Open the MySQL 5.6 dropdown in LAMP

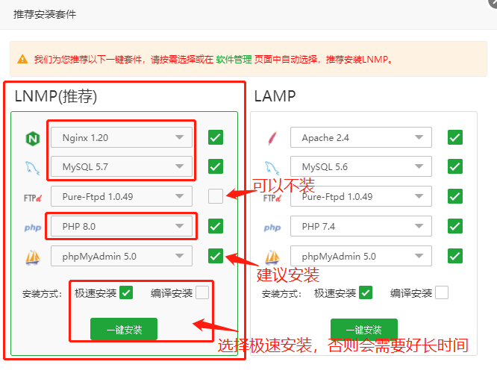[x=361, y=167]
